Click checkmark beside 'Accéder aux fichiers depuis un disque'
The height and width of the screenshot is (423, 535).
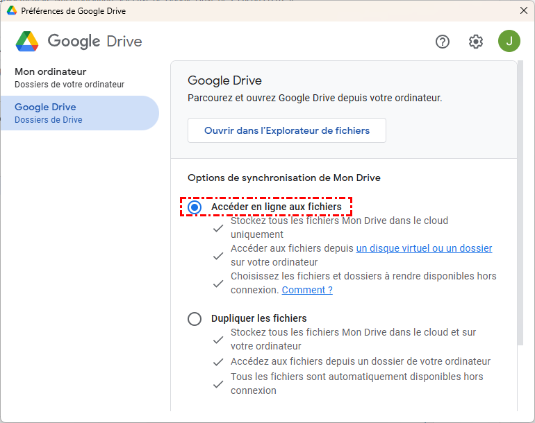pyautogui.click(x=219, y=256)
